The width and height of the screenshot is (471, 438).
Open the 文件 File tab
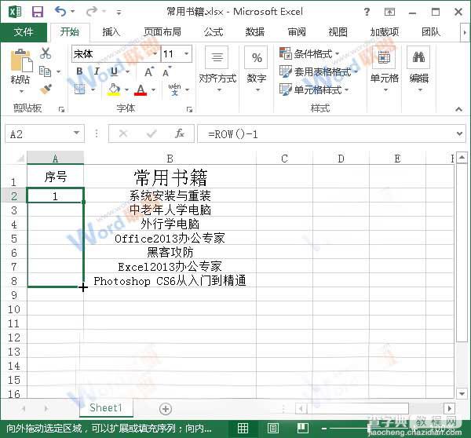click(x=24, y=32)
